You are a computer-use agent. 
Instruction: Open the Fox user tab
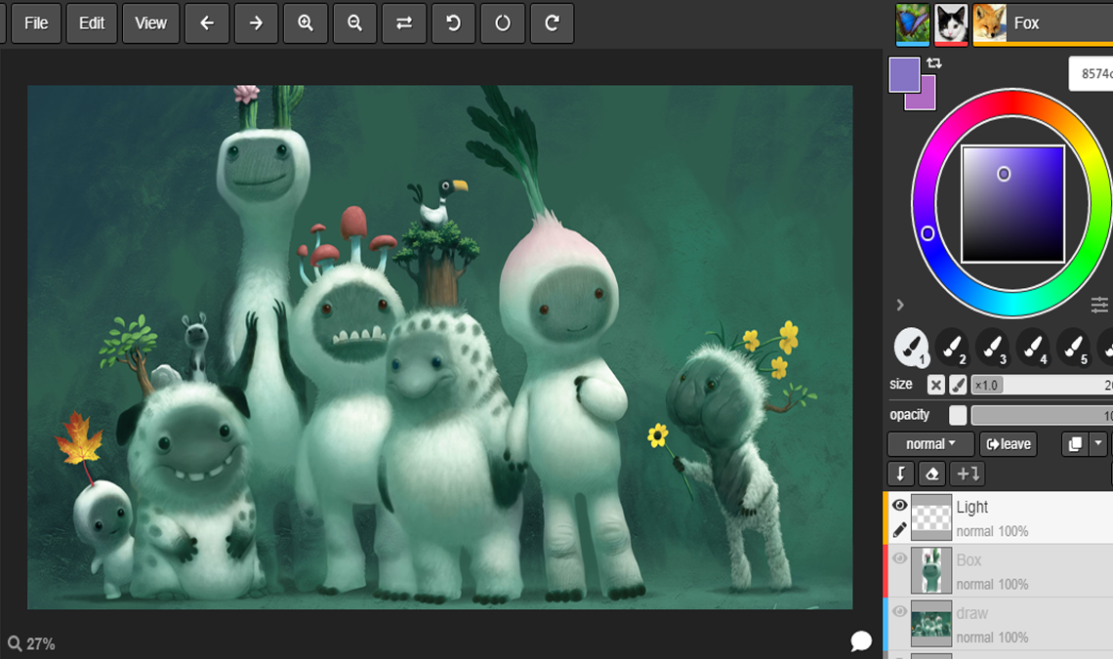[x=1042, y=23]
